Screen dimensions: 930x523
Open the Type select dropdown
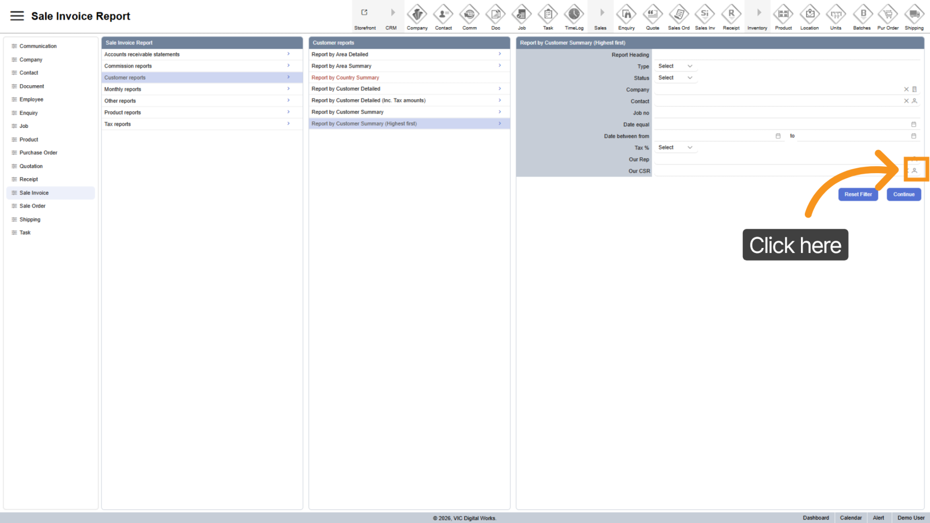675,66
